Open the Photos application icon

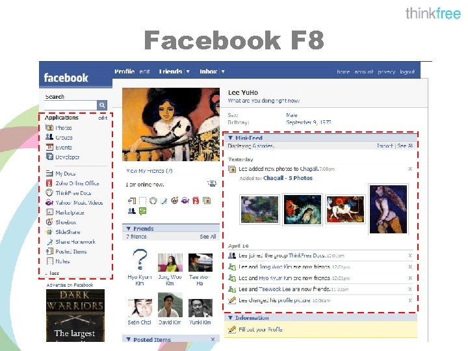(49, 128)
